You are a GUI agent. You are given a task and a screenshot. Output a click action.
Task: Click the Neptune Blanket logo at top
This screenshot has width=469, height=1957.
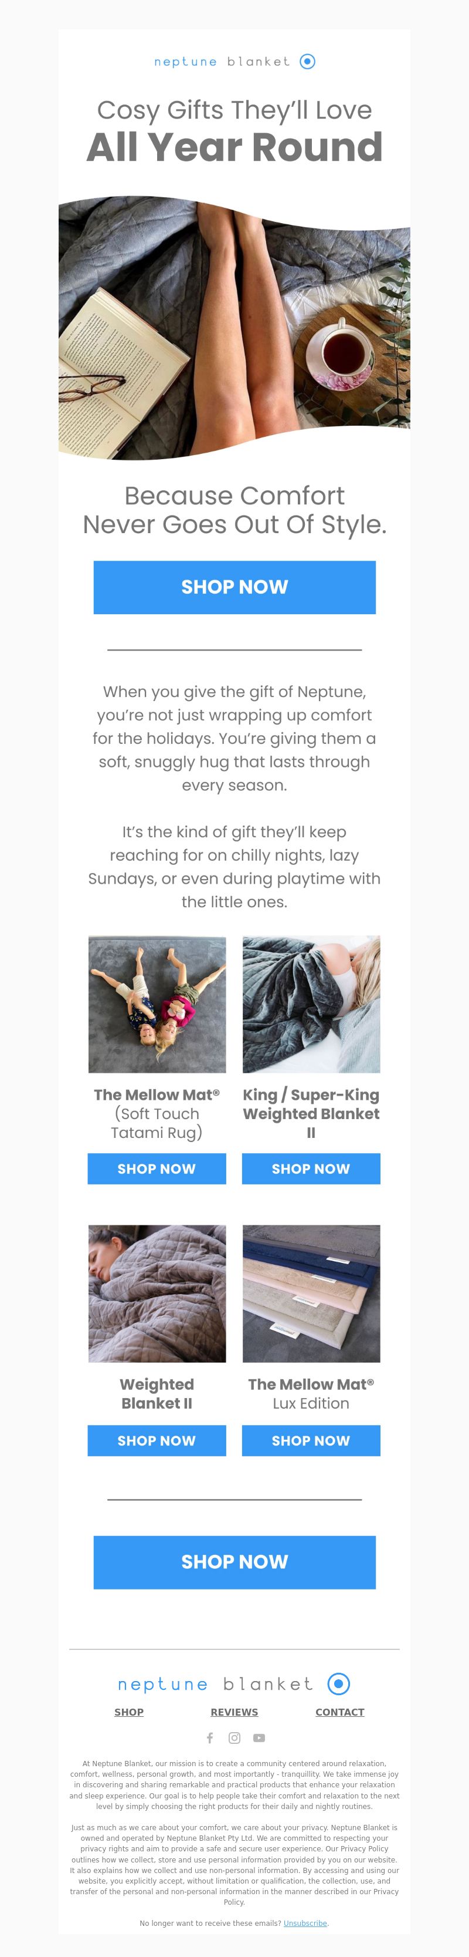235,62
